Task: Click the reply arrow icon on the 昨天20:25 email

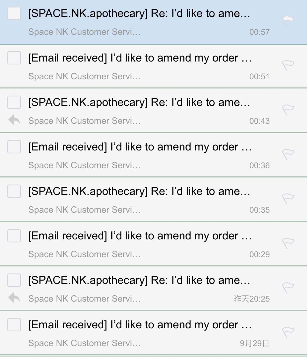Action: [14, 298]
